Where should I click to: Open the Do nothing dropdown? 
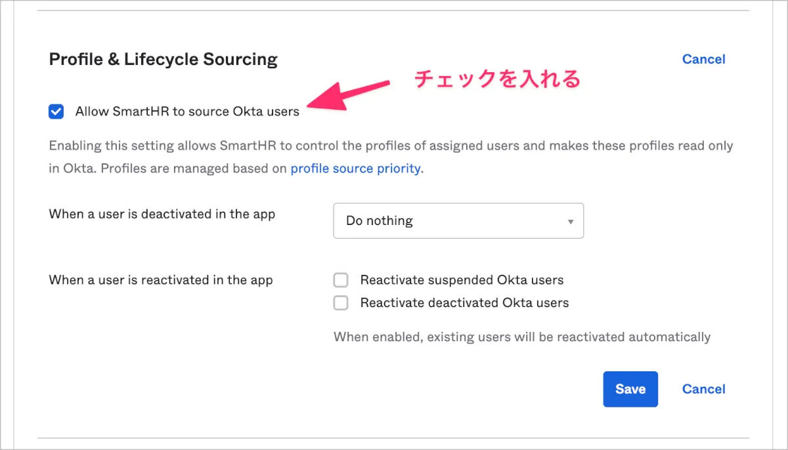tap(458, 221)
